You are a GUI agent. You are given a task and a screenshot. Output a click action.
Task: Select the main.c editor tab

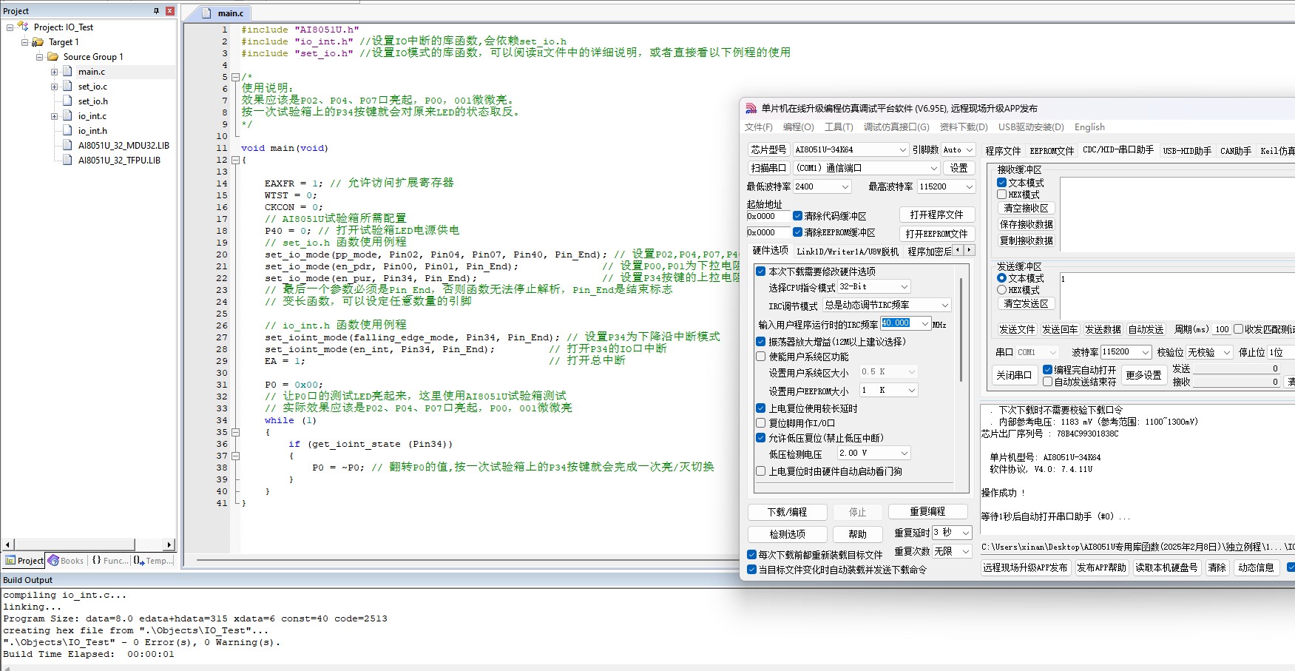point(225,13)
